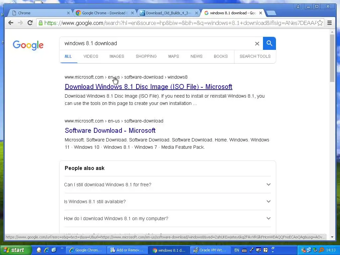The height and width of the screenshot is (255, 340).
Task: Clear the search box with the X icon
Action: click(x=257, y=43)
